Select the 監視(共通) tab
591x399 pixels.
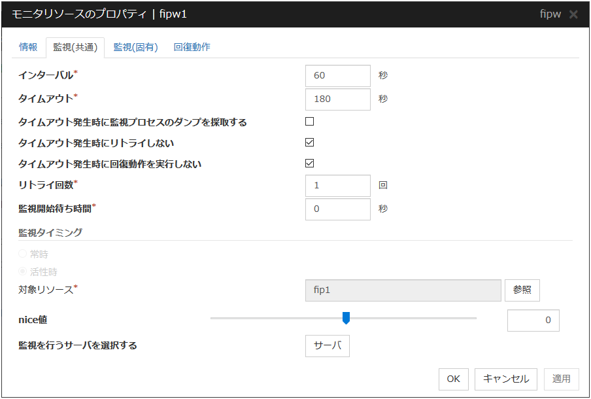coord(75,47)
